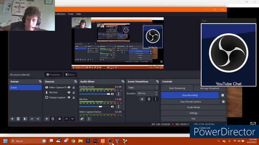The image size is (259, 145).
Task: Toggle visibility of Display Capture source
Action: (x=69, y=97)
